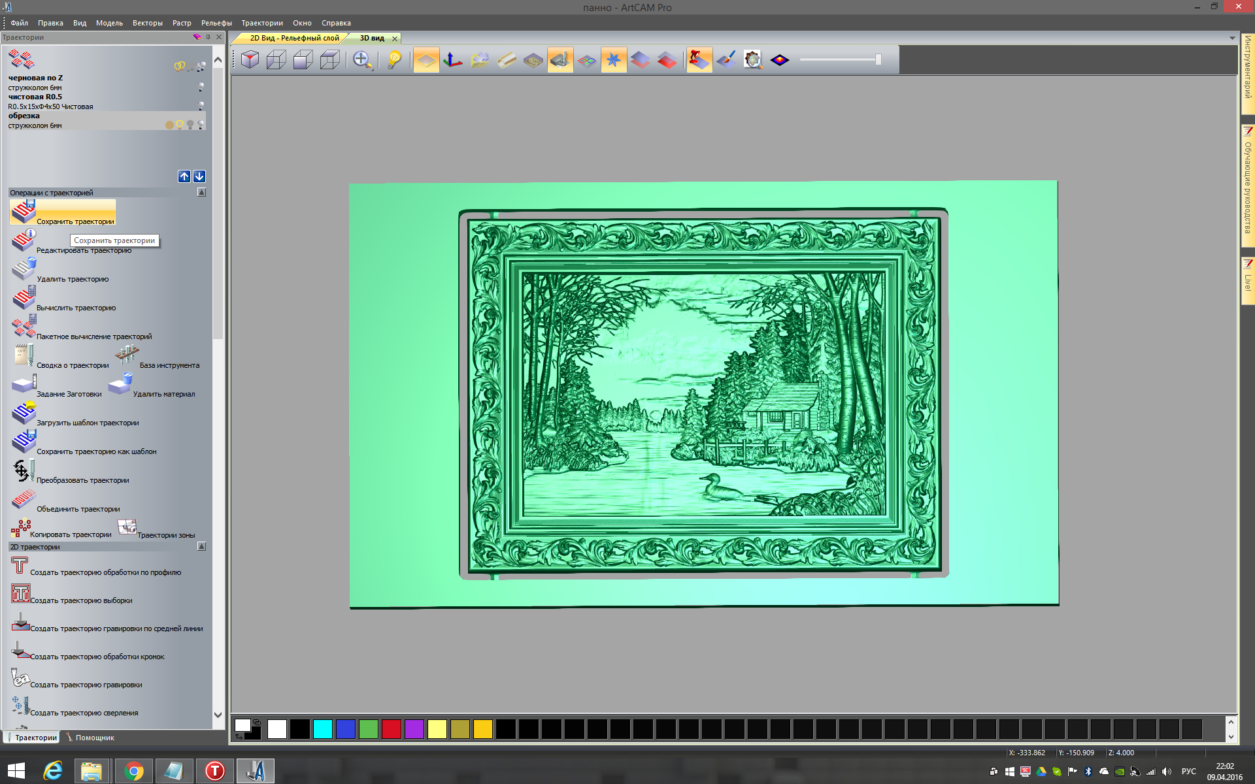The height and width of the screenshot is (784, 1255).
Task: Toggle yellow 2D bulb on обрезка toolpath
Action: [x=180, y=124]
